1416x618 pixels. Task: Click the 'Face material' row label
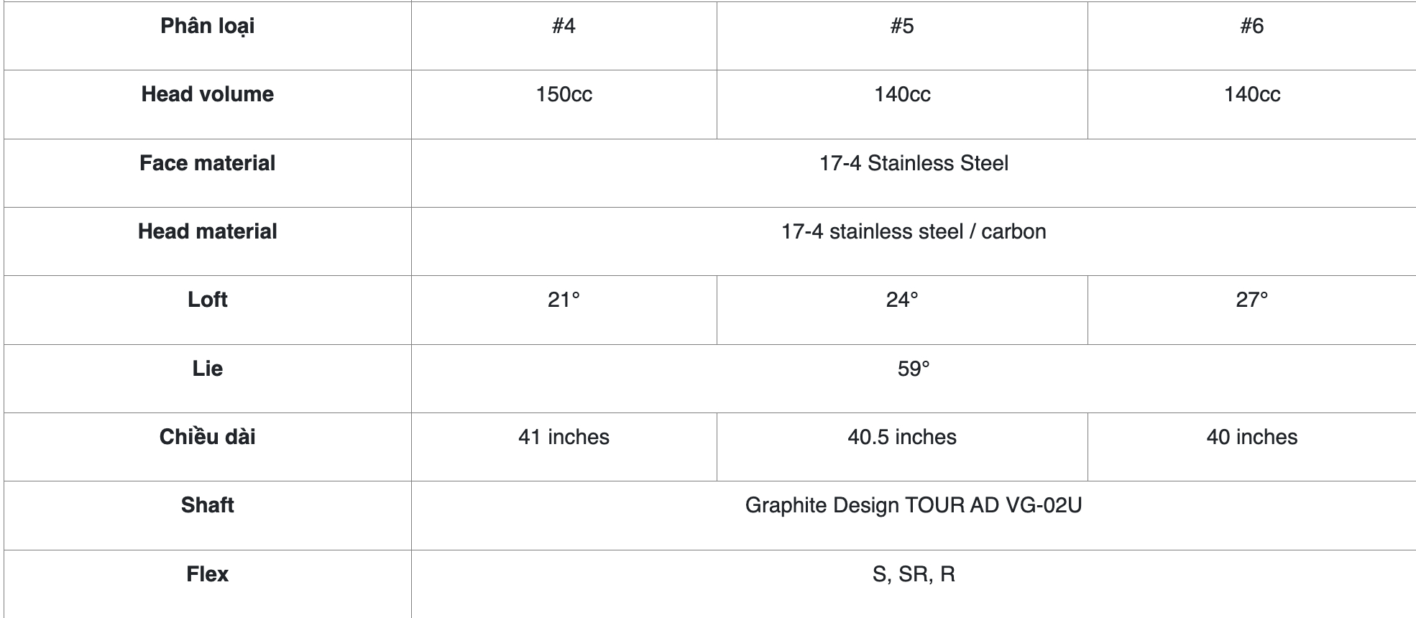pyautogui.click(x=208, y=173)
